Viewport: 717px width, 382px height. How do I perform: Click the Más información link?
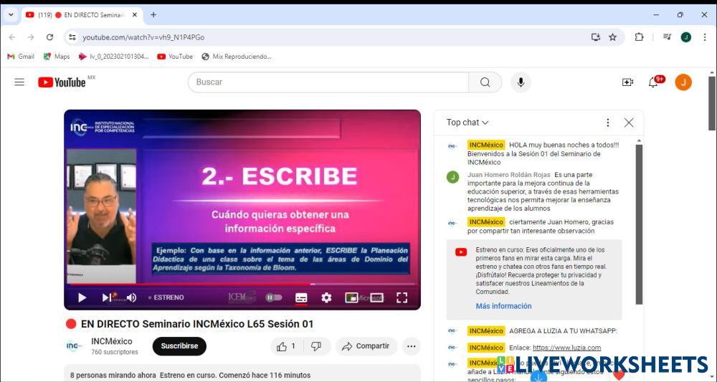(503, 306)
